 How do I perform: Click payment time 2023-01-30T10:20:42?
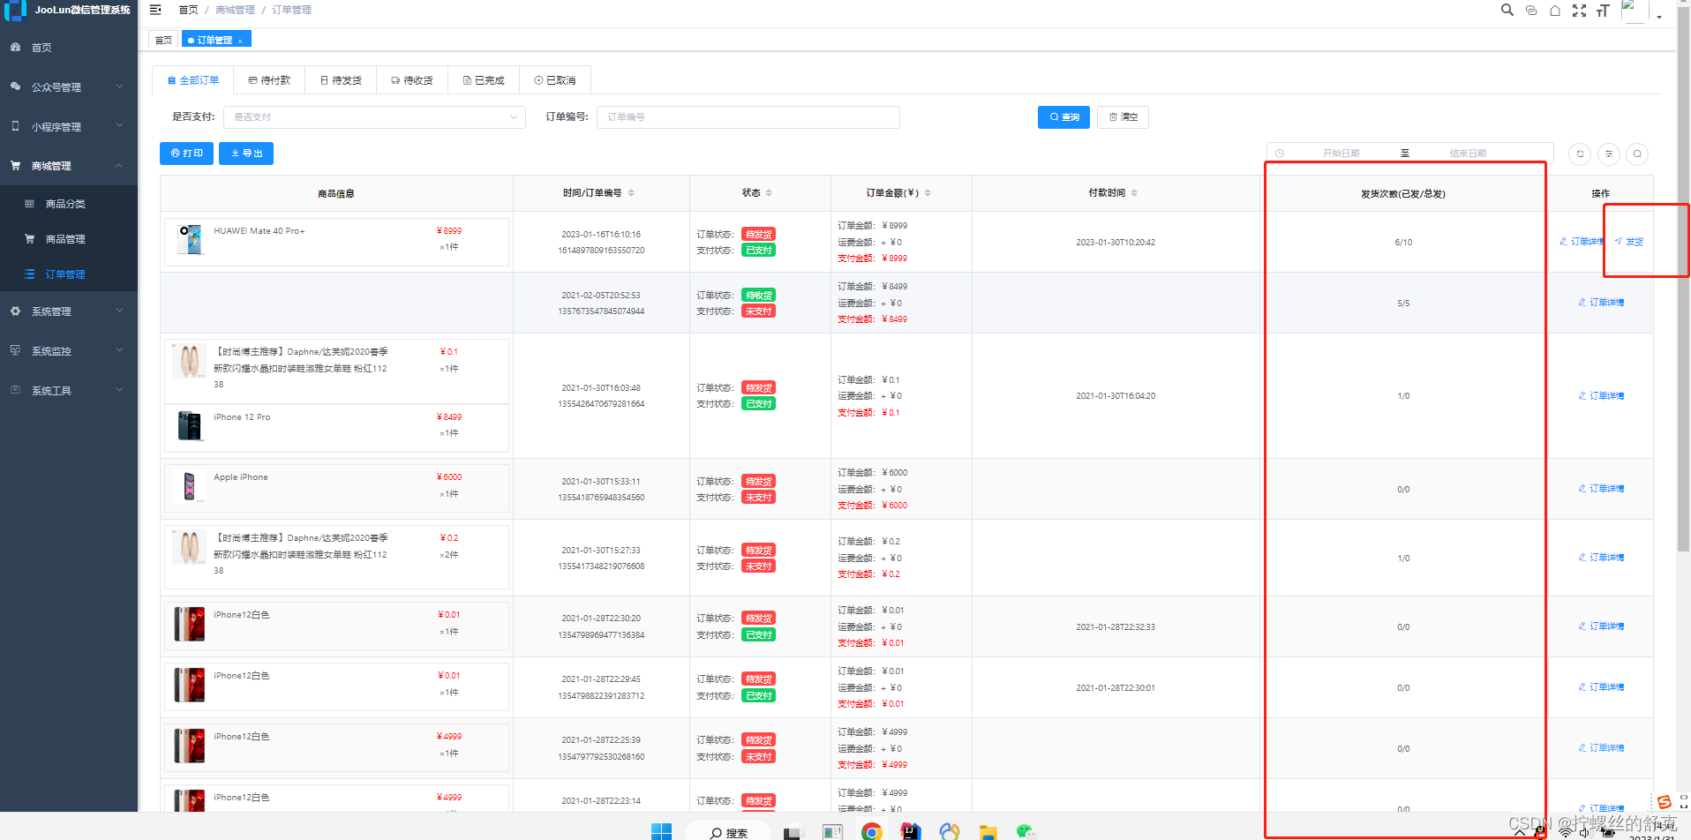pos(1116,243)
